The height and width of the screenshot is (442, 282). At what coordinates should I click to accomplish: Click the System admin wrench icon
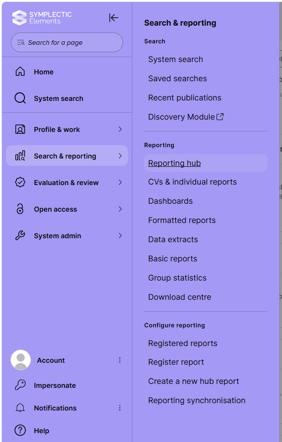[x=20, y=236]
